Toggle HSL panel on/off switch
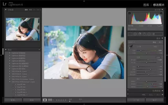The height and width of the screenshot is (105, 168). [128, 94]
